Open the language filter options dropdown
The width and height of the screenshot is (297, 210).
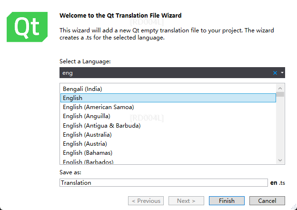(282, 73)
